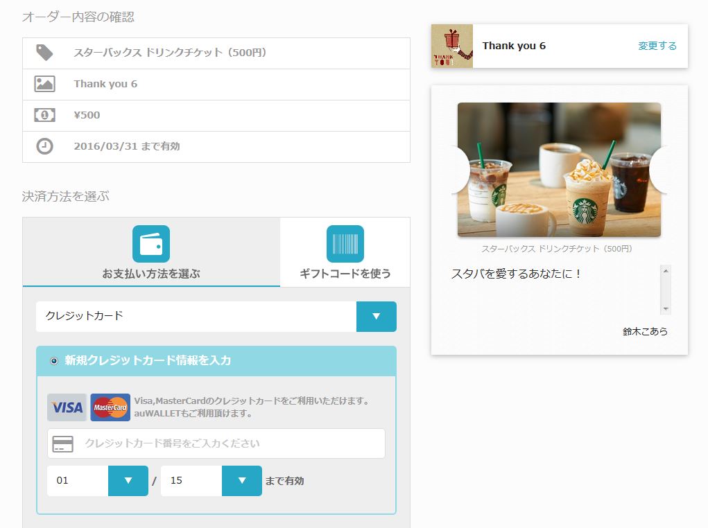Viewport: 708px width, 528px height.
Task: Click the credit card number input field
Action: coord(216,443)
